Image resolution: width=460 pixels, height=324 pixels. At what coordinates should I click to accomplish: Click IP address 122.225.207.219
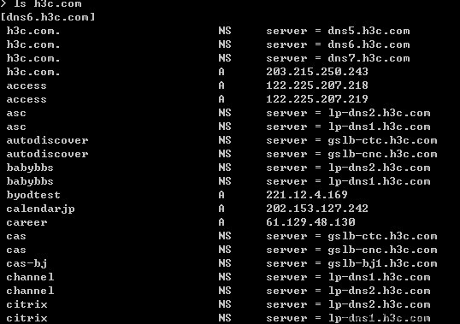(317, 99)
